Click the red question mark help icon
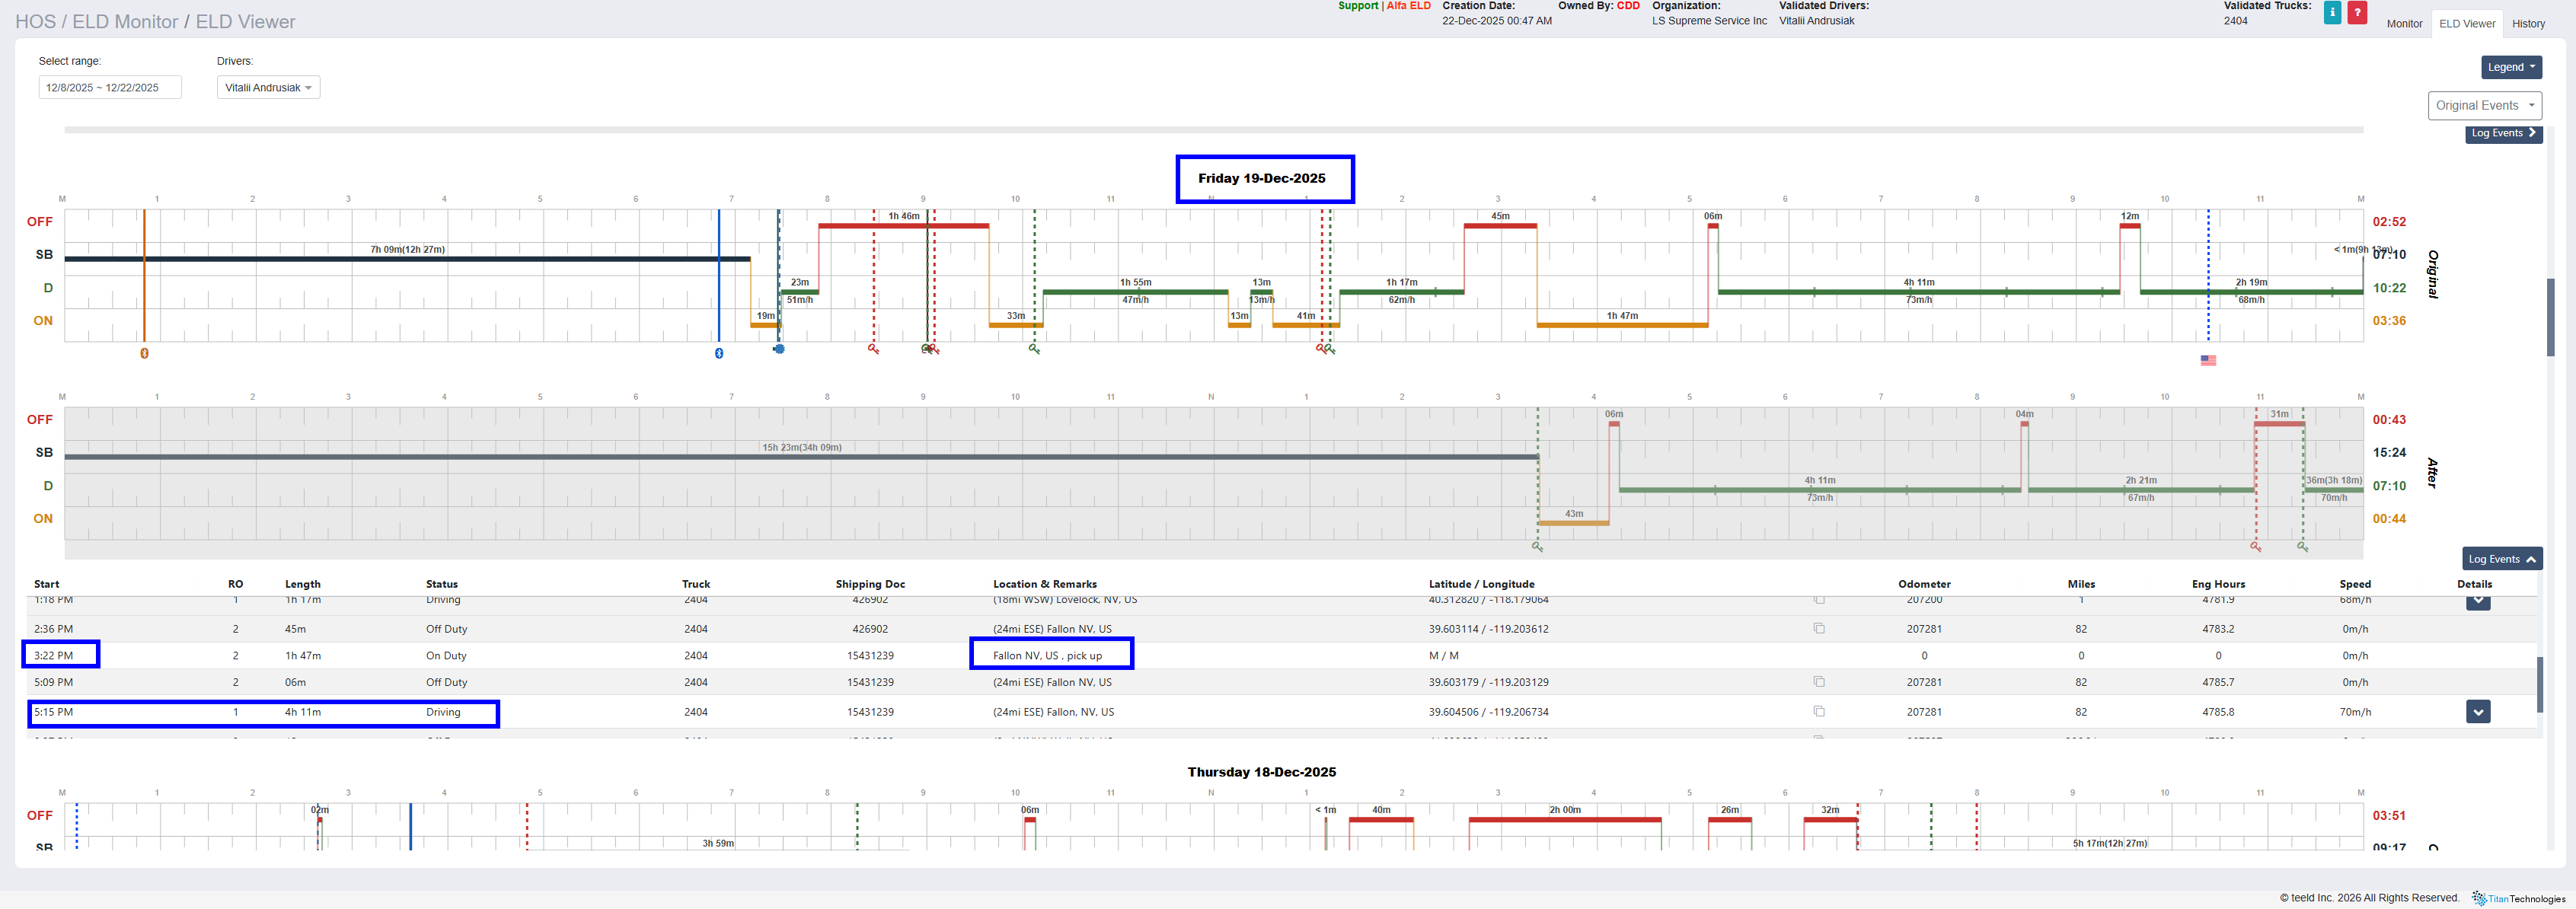2576x909 pixels. (x=2357, y=13)
